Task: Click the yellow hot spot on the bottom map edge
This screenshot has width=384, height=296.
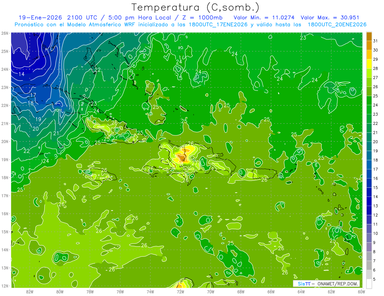Action: [180, 285]
